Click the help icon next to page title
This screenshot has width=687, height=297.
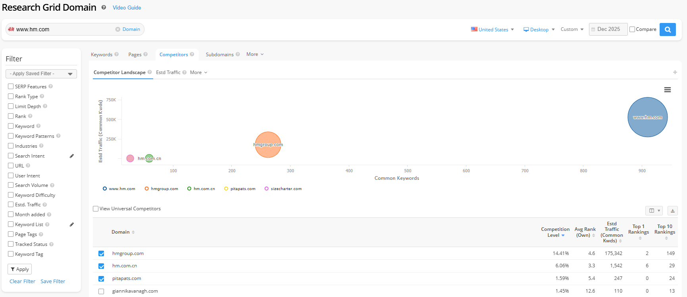point(104,8)
